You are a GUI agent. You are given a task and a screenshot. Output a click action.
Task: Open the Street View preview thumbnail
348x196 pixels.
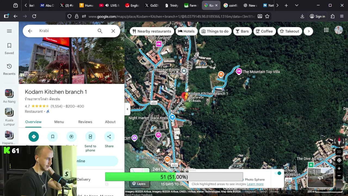[x=321, y=177]
